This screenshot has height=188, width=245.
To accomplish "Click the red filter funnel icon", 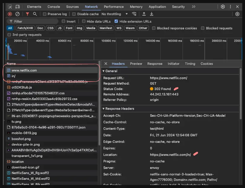I will coord(27,14).
